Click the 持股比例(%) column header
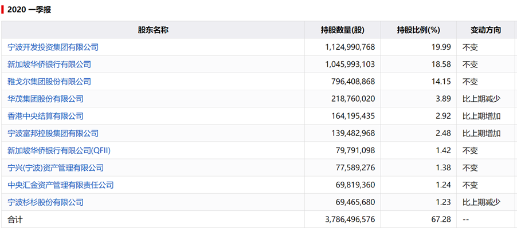This screenshot has height=228, width=517. tap(418, 30)
